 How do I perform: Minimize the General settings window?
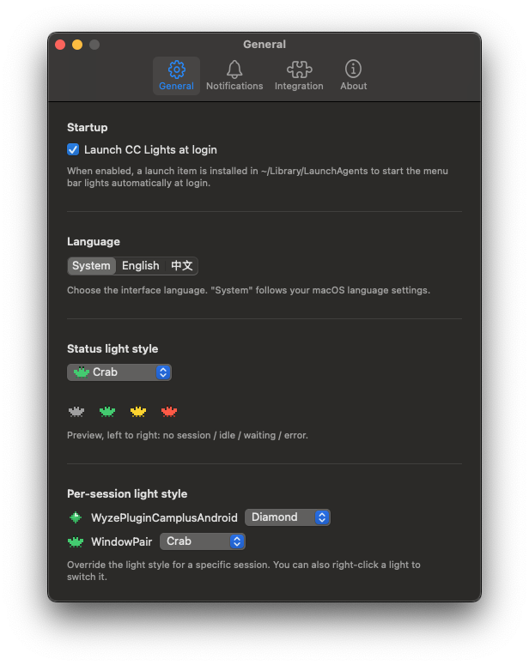(77, 45)
